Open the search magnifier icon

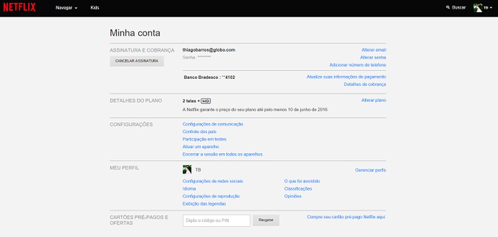pyautogui.click(x=447, y=8)
